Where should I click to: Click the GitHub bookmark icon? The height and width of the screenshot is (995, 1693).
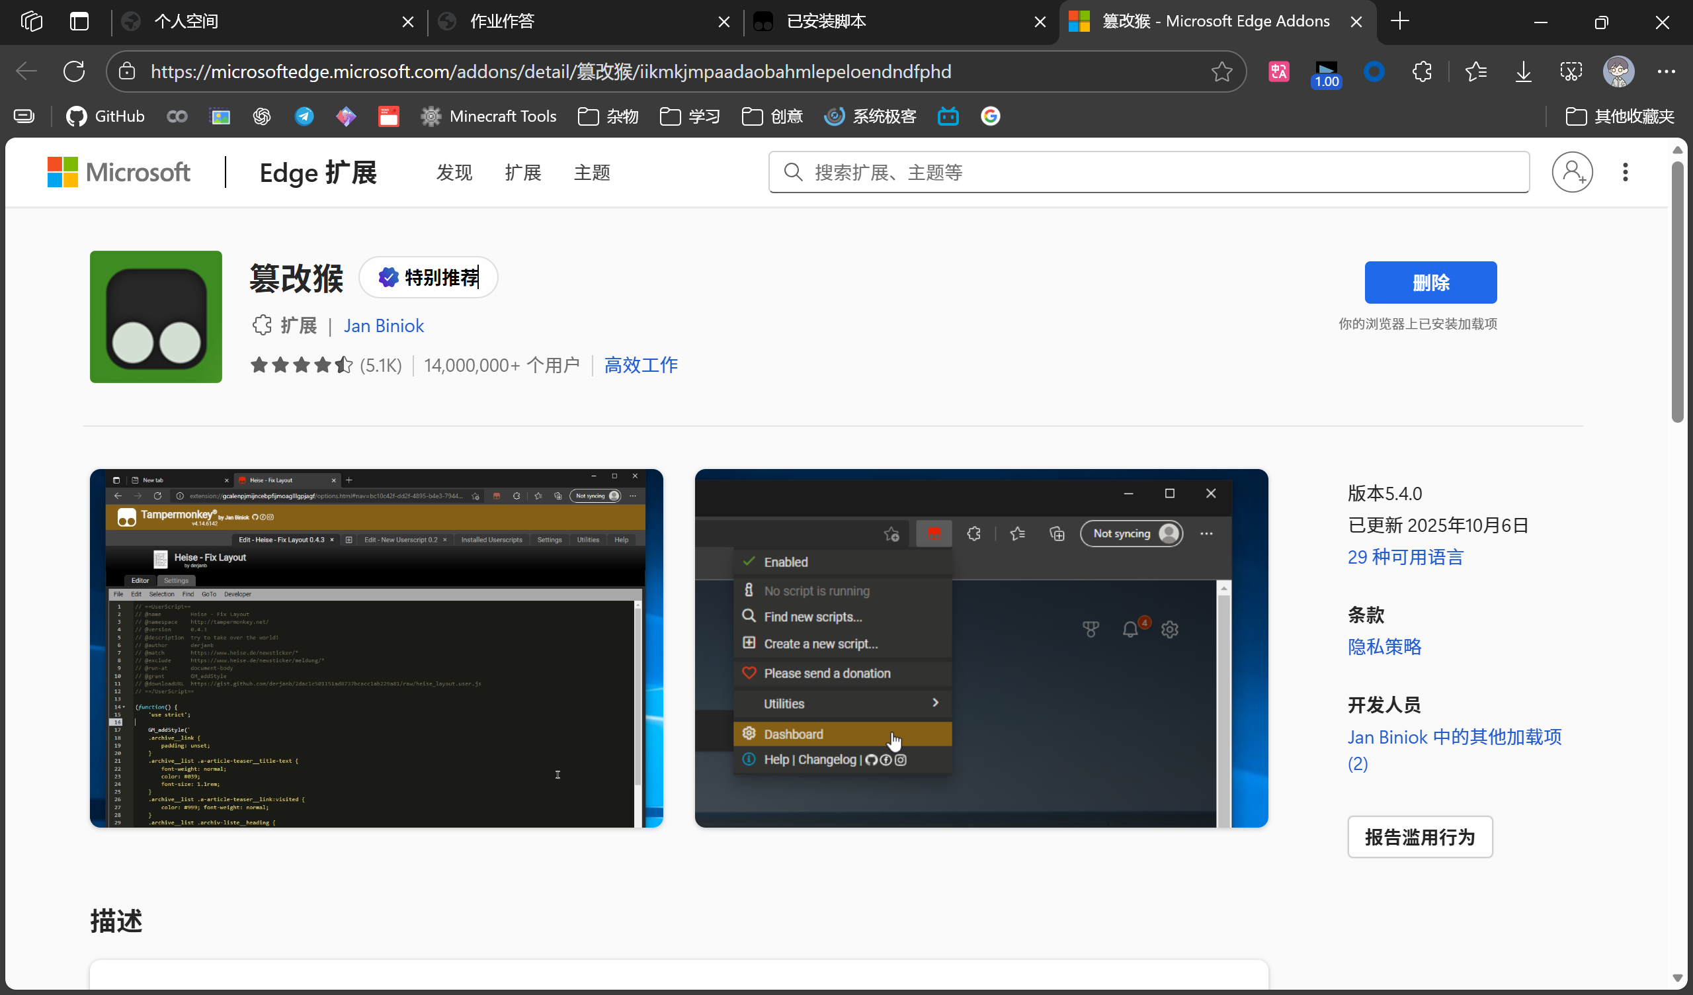click(x=77, y=116)
